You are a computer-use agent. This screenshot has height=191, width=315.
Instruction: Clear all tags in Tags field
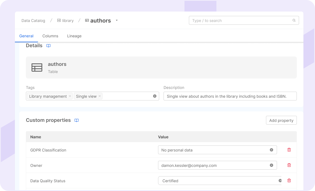point(155,96)
